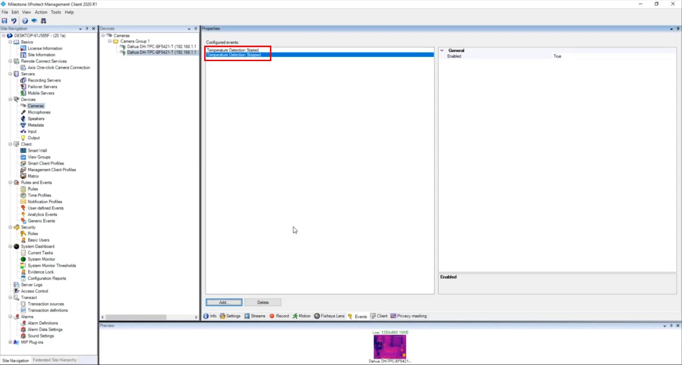682x365 pixels.
Task: Switch to the Record tab
Action: pyautogui.click(x=279, y=316)
